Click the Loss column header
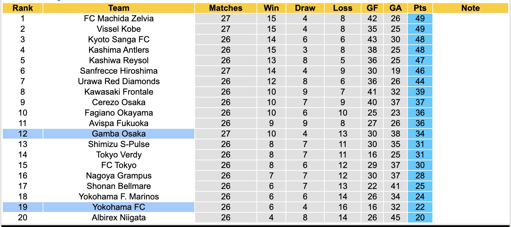 tap(343, 8)
